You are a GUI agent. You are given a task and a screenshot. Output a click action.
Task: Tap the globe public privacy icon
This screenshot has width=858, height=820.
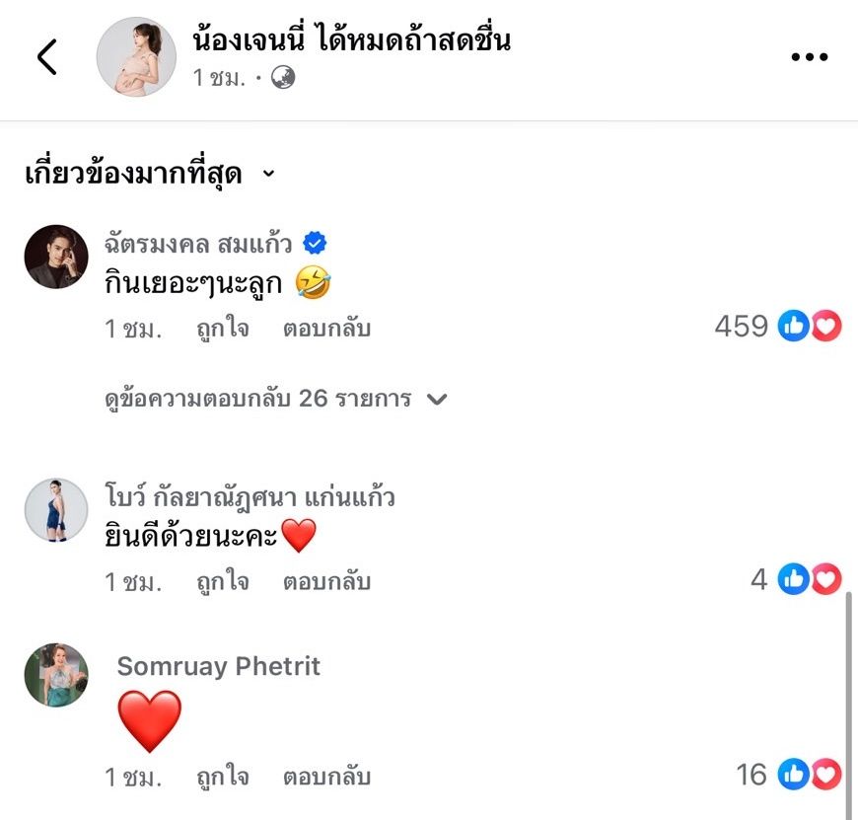[283, 78]
